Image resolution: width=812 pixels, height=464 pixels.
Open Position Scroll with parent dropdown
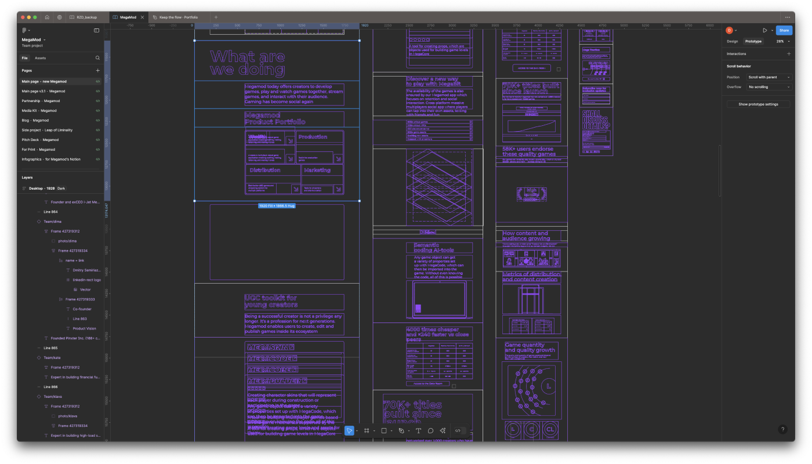point(768,77)
